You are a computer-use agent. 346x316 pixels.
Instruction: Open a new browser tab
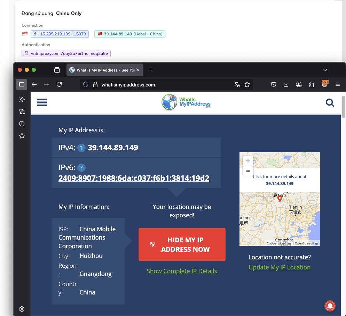(x=151, y=70)
